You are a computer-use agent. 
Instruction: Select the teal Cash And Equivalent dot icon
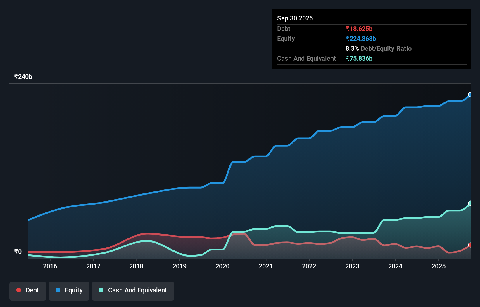pos(101,290)
